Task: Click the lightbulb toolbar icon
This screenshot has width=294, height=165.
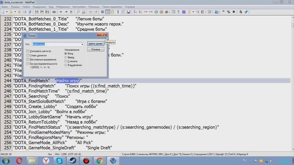Action: click(189, 12)
